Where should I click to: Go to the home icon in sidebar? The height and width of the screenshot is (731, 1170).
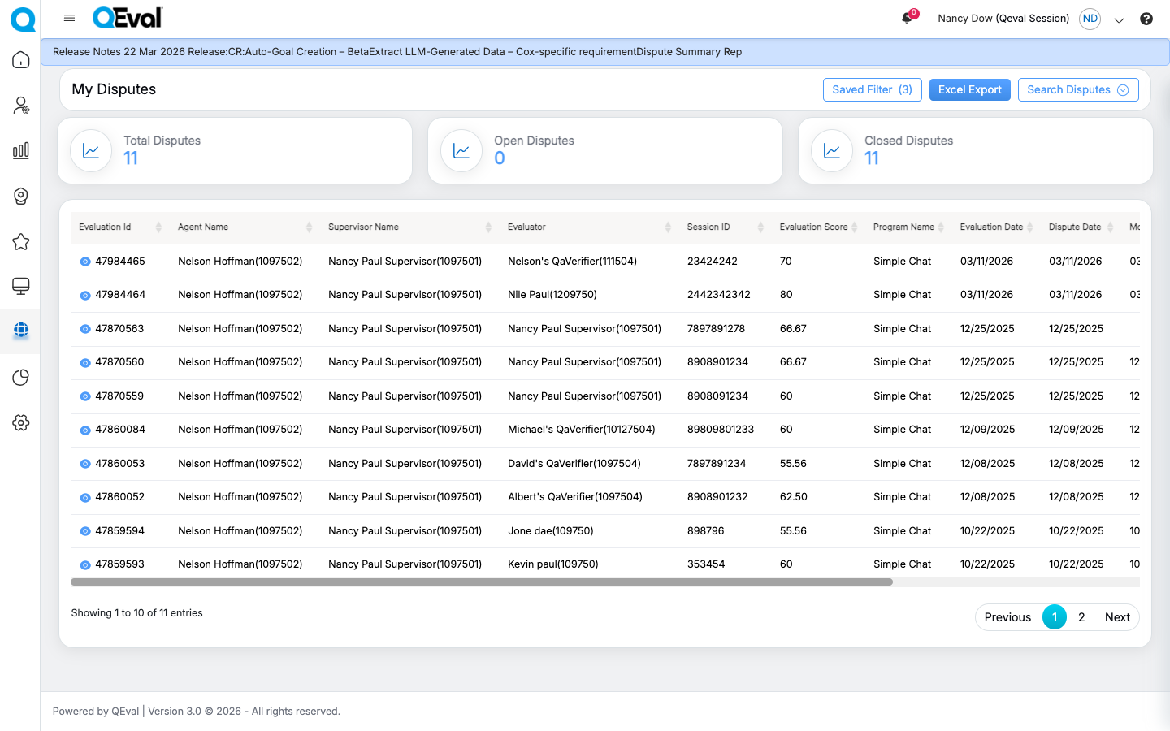[x=21, y=60]
